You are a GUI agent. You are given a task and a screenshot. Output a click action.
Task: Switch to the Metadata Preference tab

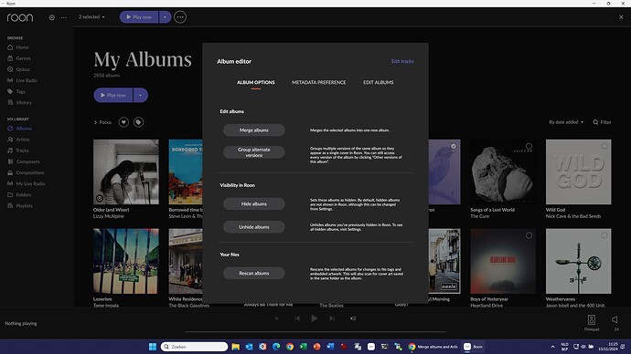point(319,82)
